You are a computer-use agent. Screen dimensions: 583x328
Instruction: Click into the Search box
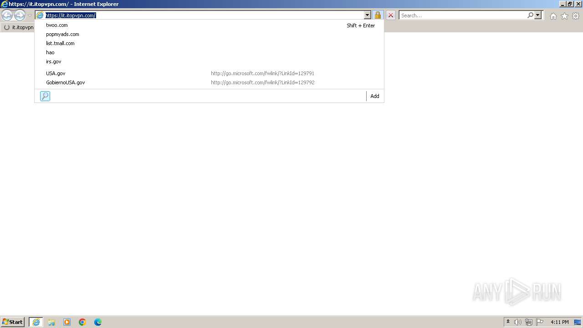[463, 15]
